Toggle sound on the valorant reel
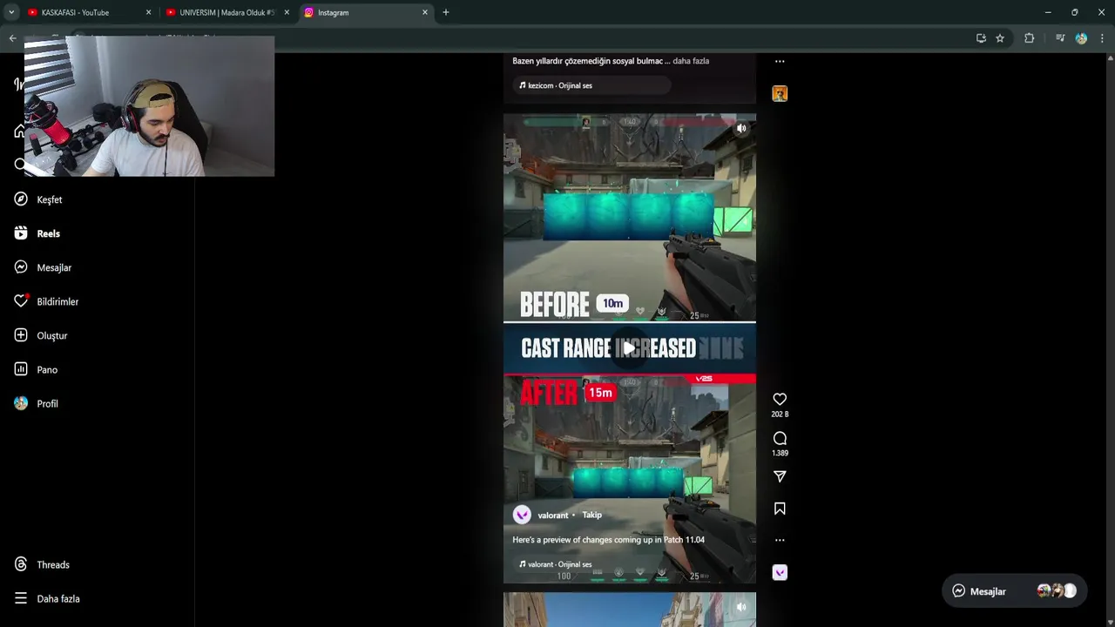 [741, 128]
